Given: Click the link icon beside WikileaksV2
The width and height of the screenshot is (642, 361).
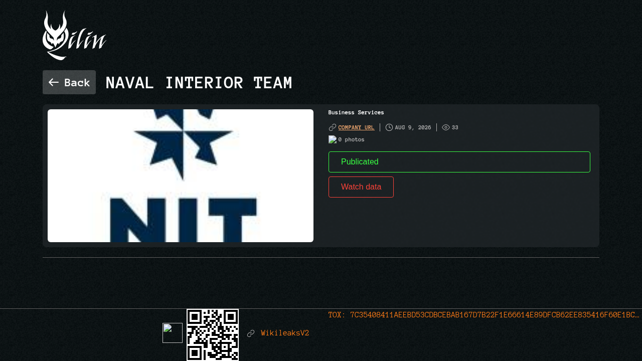Looking at the screenshot, I should click(251, 333).
